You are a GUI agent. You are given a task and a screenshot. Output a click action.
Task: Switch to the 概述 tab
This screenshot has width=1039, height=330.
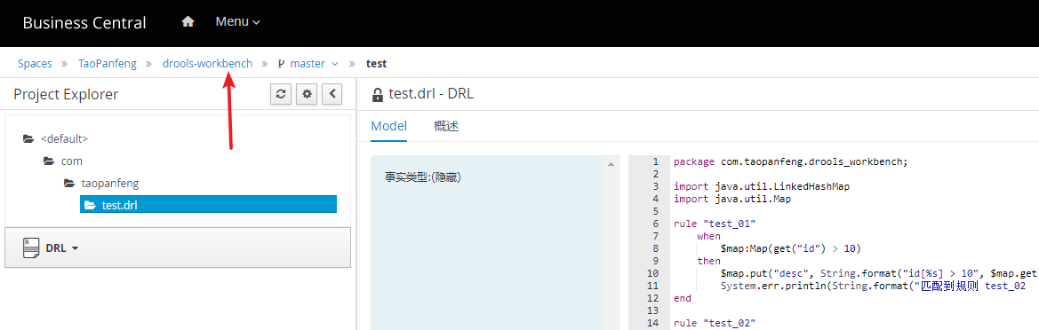(x=446, y=126)
